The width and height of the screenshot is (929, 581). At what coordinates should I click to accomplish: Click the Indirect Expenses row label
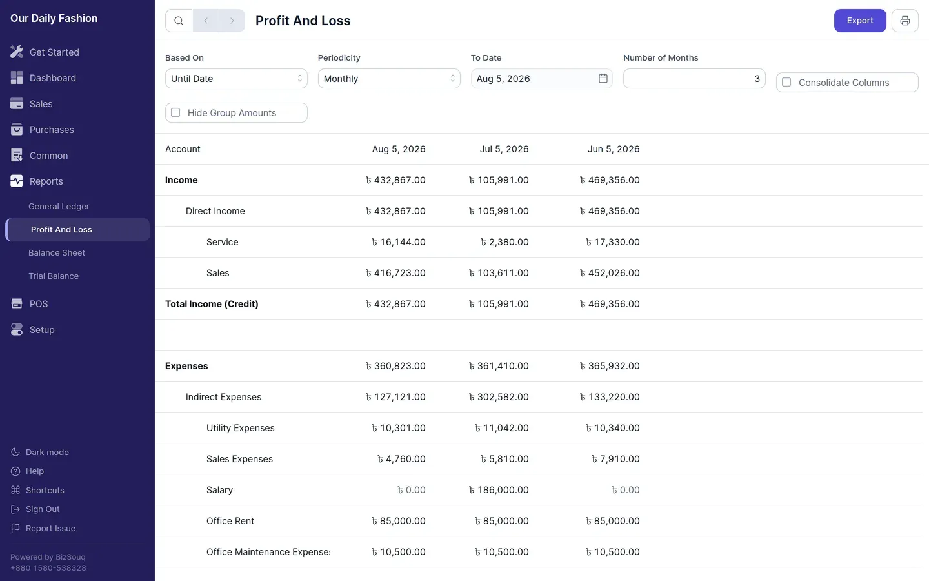click(224, 397)
